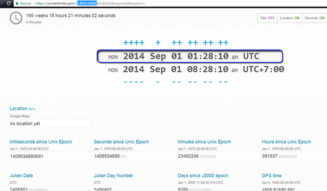
Task: Click the 'in the past' label
Action: (33, 22)
